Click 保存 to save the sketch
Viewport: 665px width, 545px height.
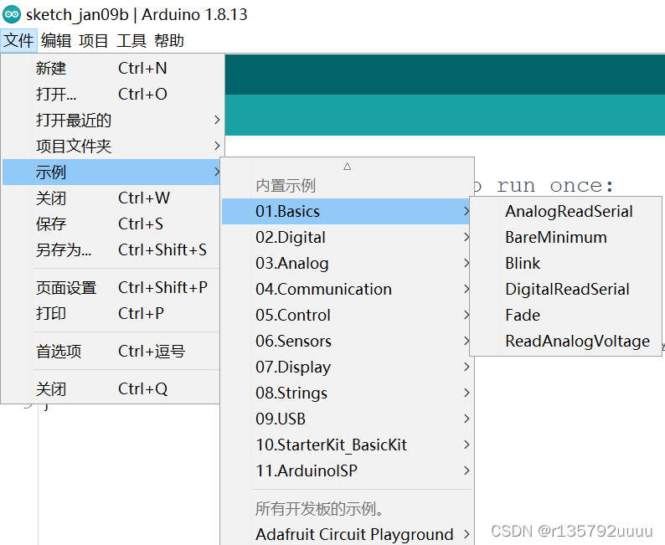click(x=113, y=224)
